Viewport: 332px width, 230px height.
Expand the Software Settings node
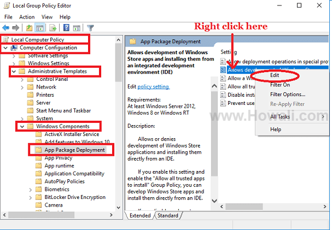point(14,56)
